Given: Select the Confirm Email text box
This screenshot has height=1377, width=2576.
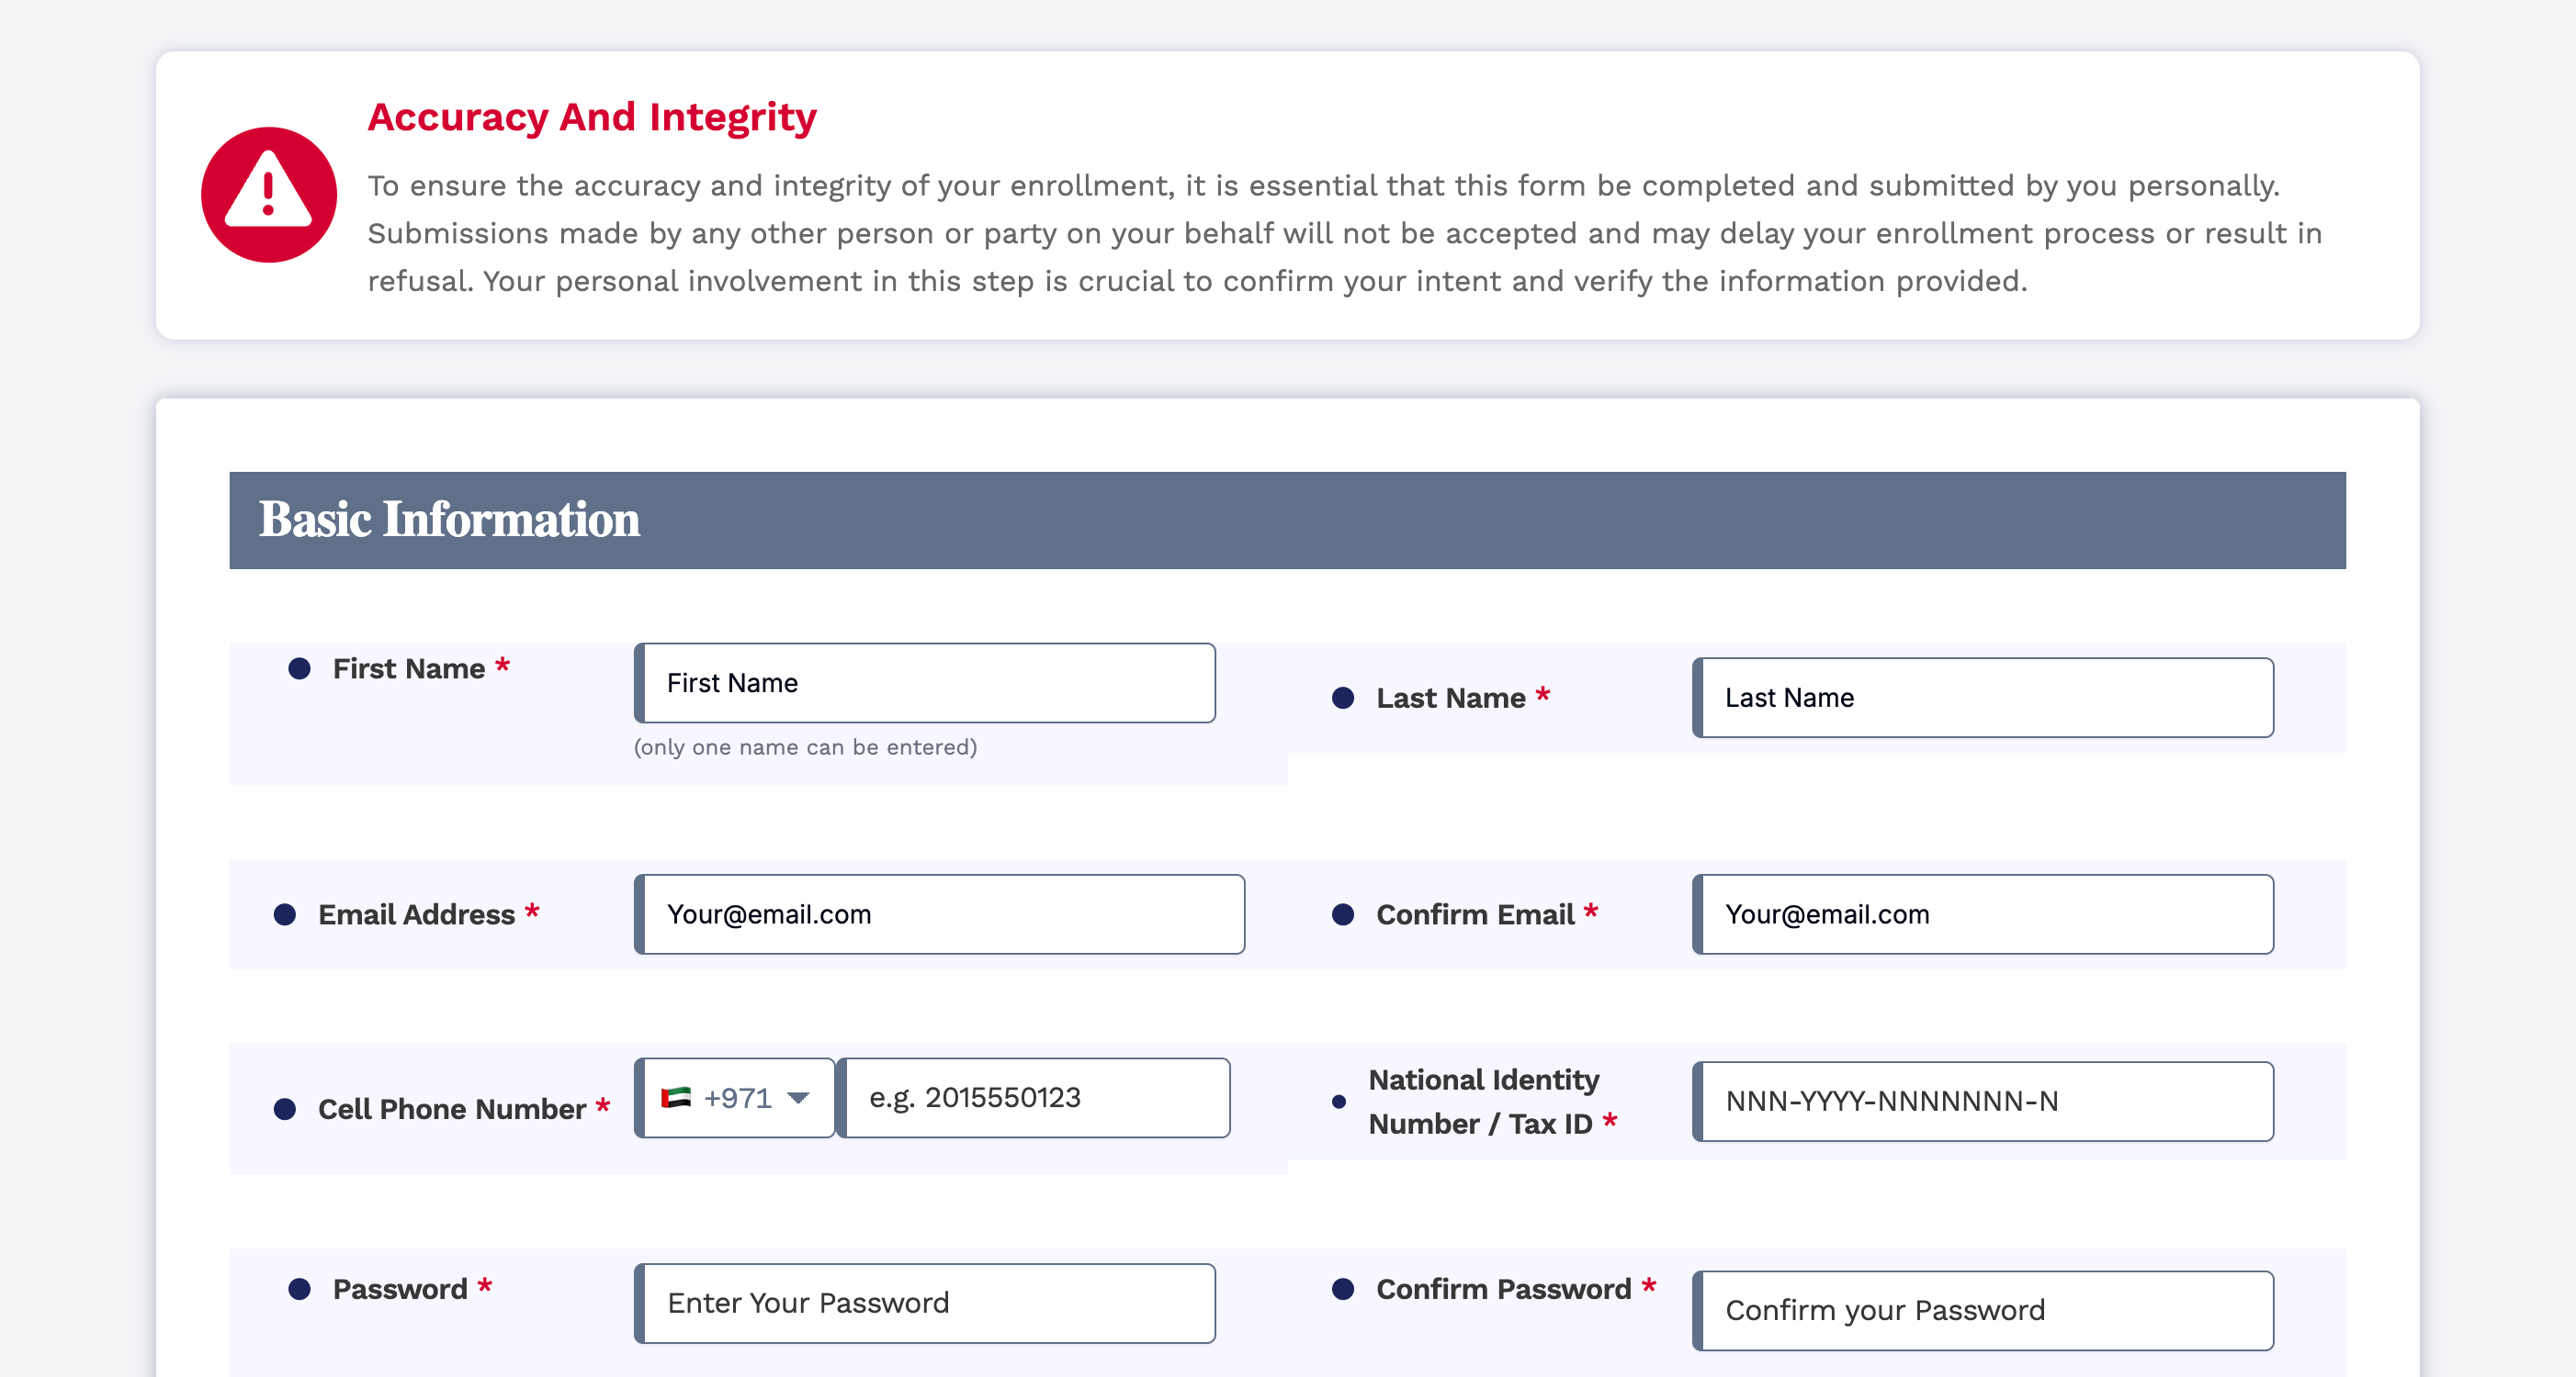Looking at the screenshot, I should 1983,914.
